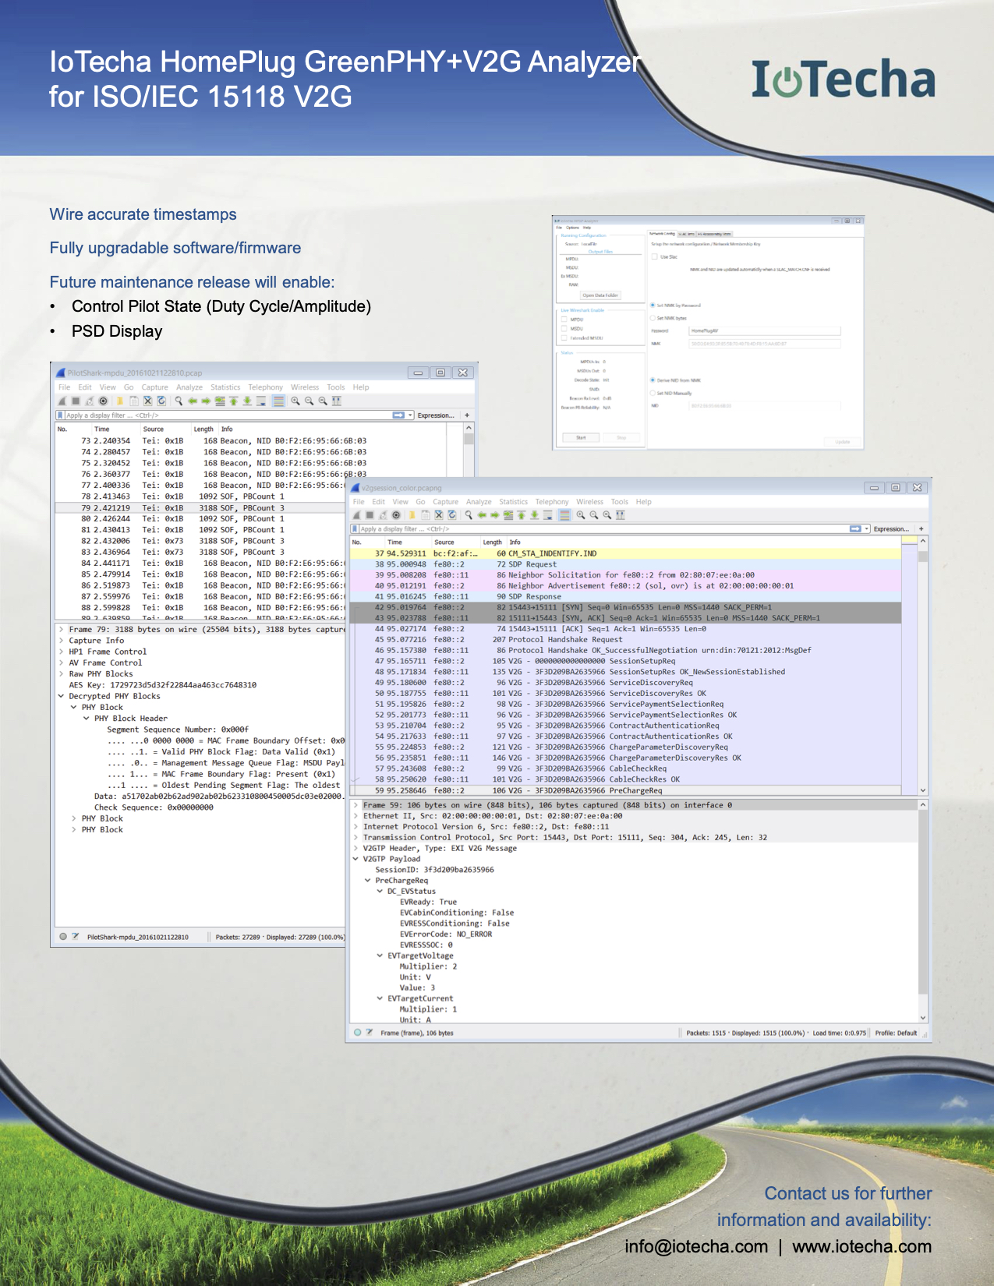Click Find packet magnifier in PilotShark window

179,401
